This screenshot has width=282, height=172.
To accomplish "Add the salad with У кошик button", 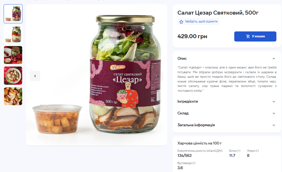I will [255, 36].
